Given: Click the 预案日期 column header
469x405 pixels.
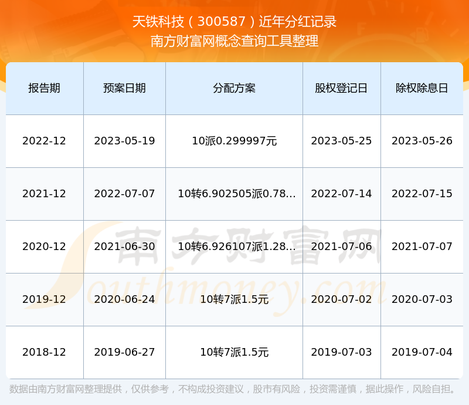Looking at the screenshot, I should tap(124, 88).
